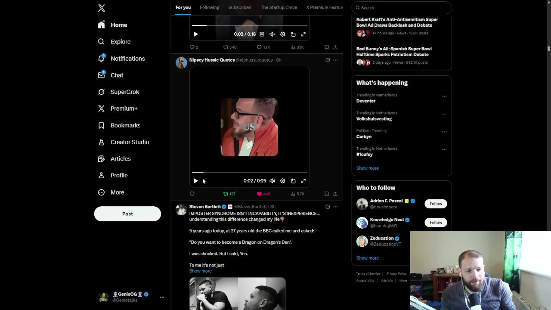551x310 pixels.
Task: Play the Nipsey Hussle Quotes video
Action: click(x=196, y=181)
